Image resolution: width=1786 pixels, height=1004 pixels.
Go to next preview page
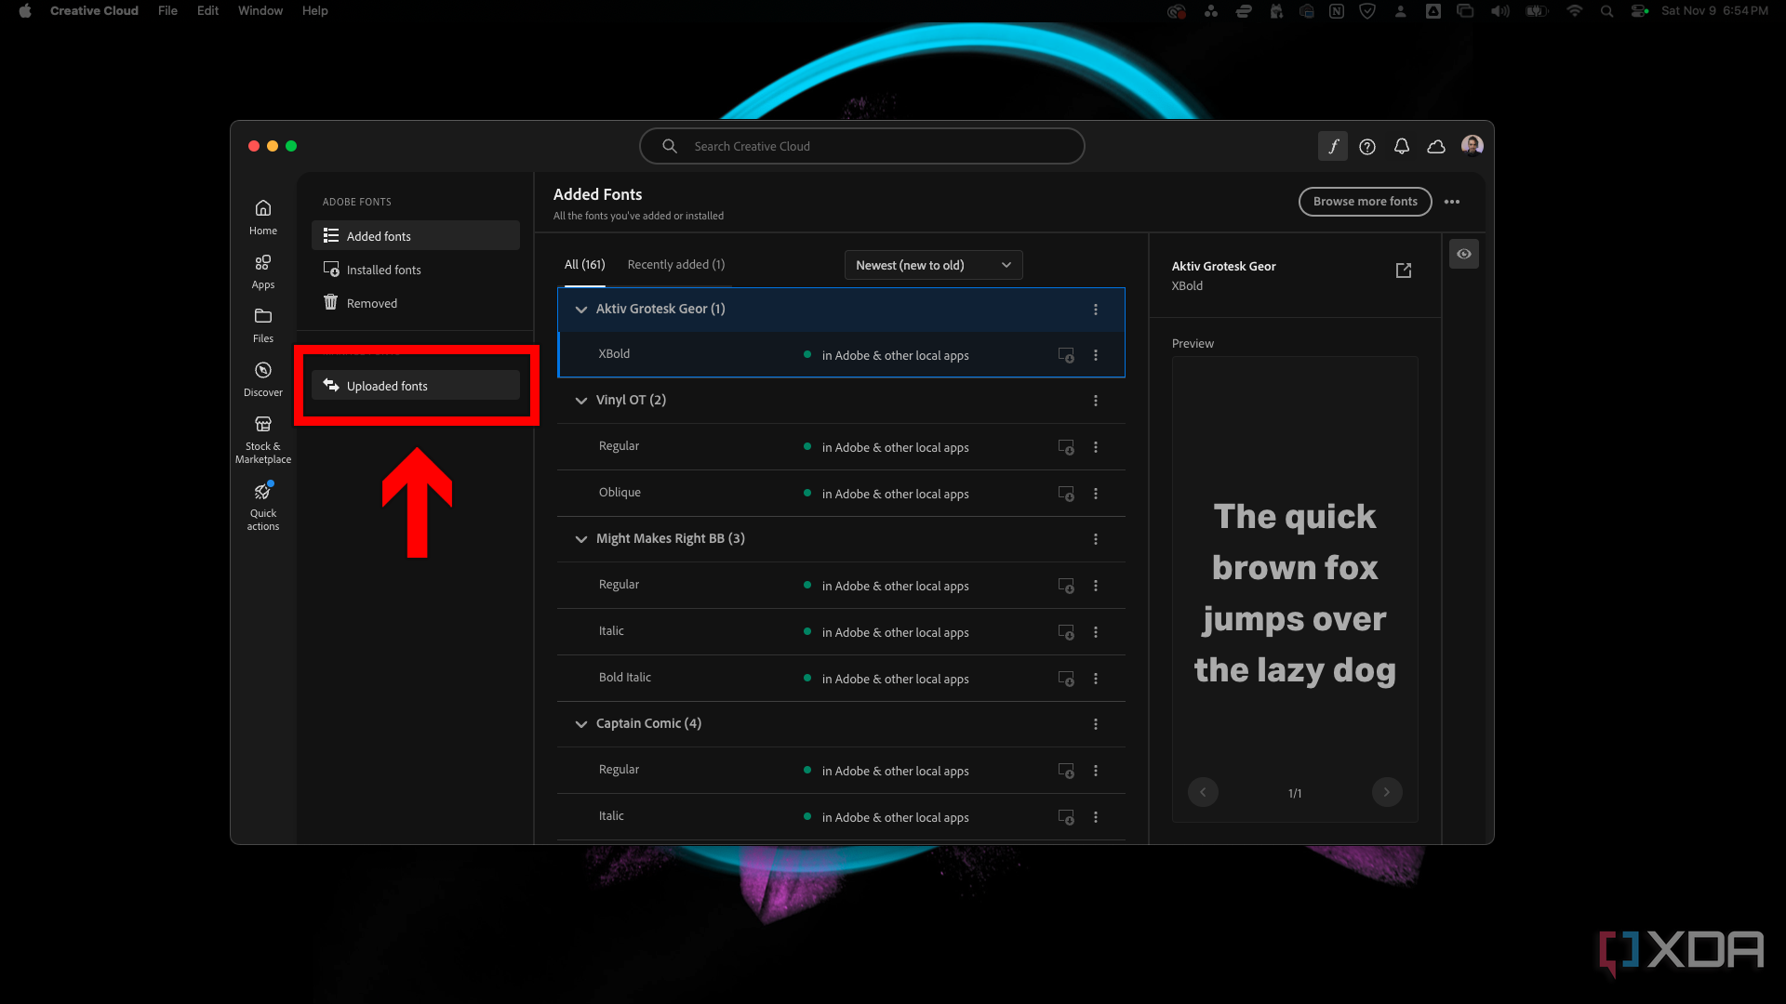[x=1386, y=792]
